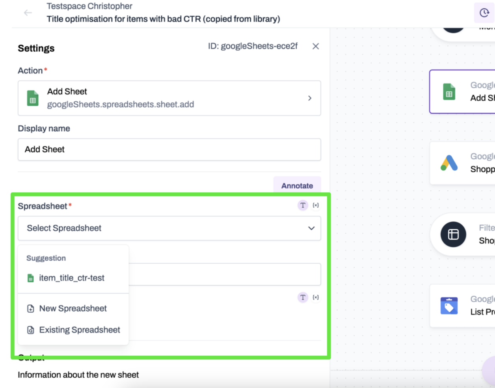Select New Spreadsheet option
Viewport: 495px width, 388px height.
pos(73,308)
